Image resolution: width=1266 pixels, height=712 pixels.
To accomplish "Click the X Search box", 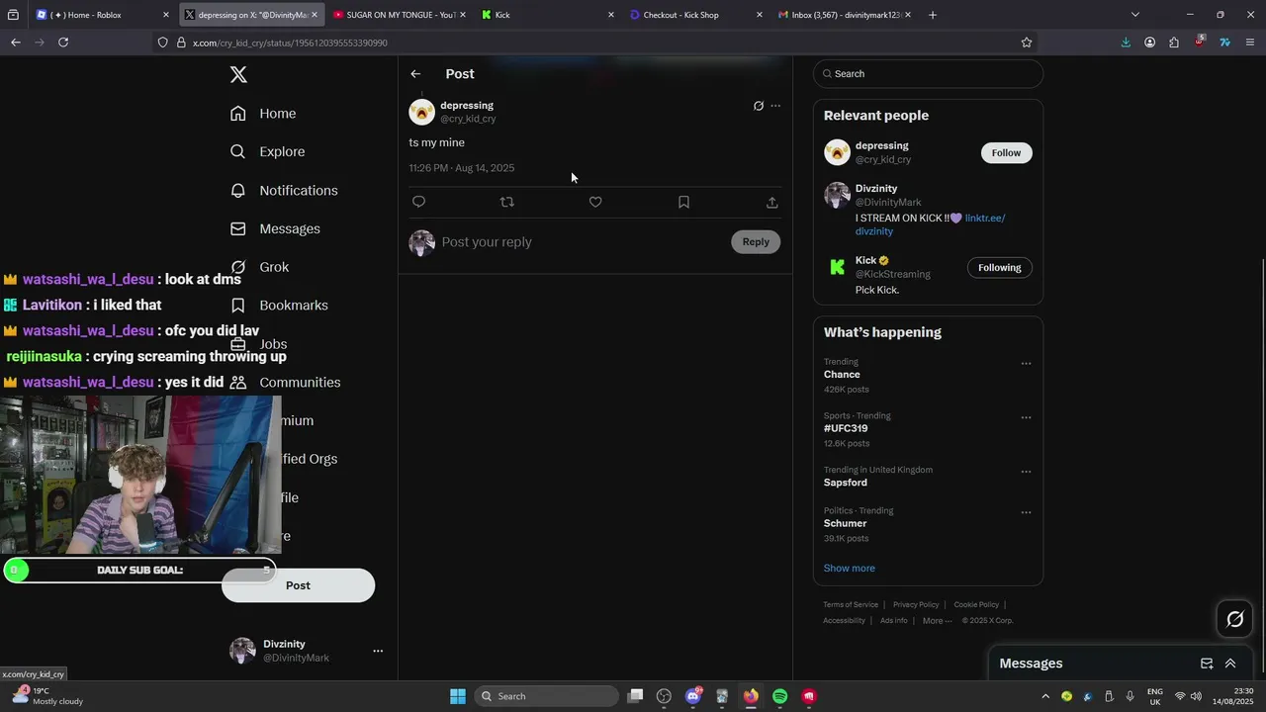I will click(x=928, y=74).
